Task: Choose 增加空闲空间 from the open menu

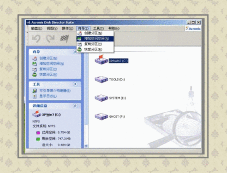Action: [95, 39]
